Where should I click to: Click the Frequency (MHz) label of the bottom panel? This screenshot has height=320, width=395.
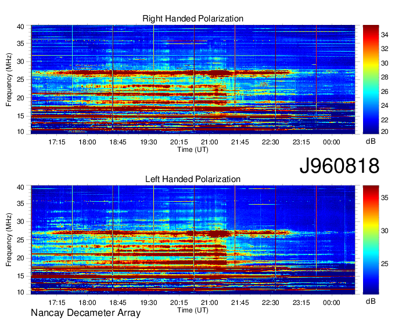[x=9, y=240]
